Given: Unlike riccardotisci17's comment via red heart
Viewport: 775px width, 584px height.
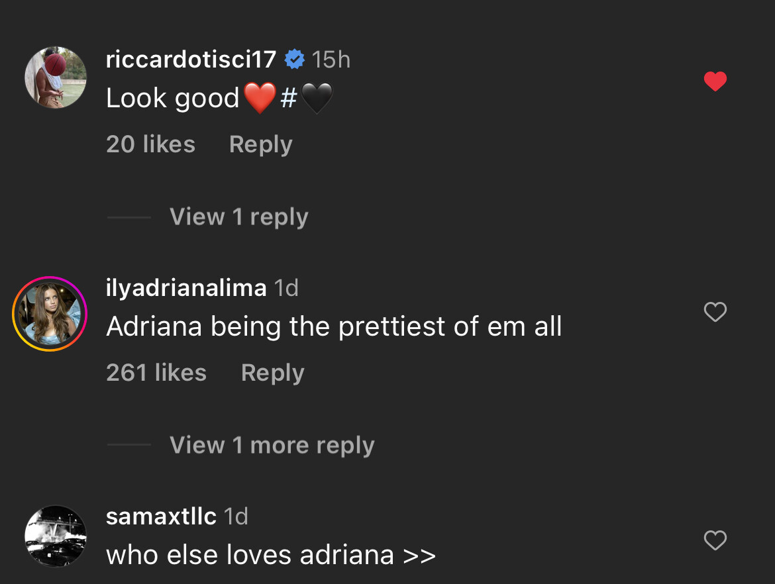Looking at the screenshot, I should click(715, 81).
